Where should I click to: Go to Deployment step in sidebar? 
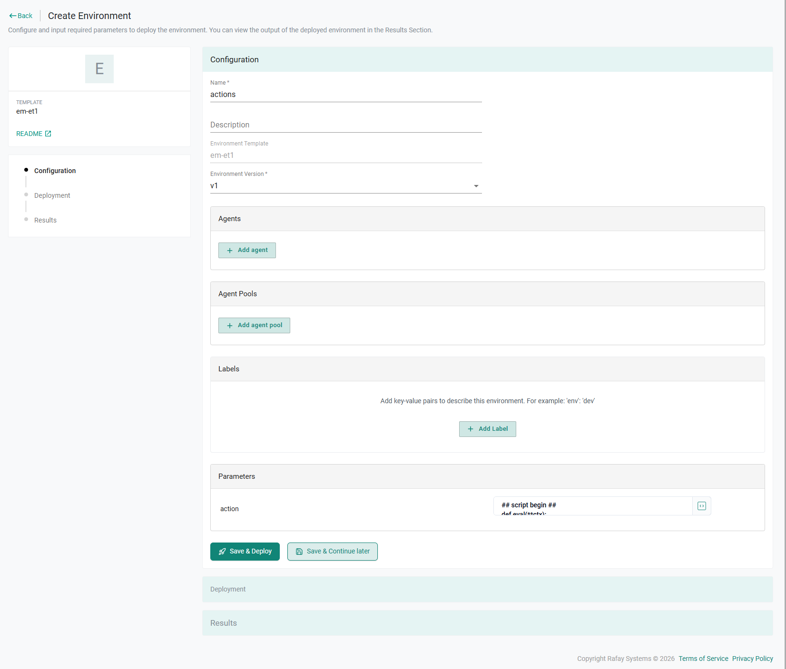(52, 195)
